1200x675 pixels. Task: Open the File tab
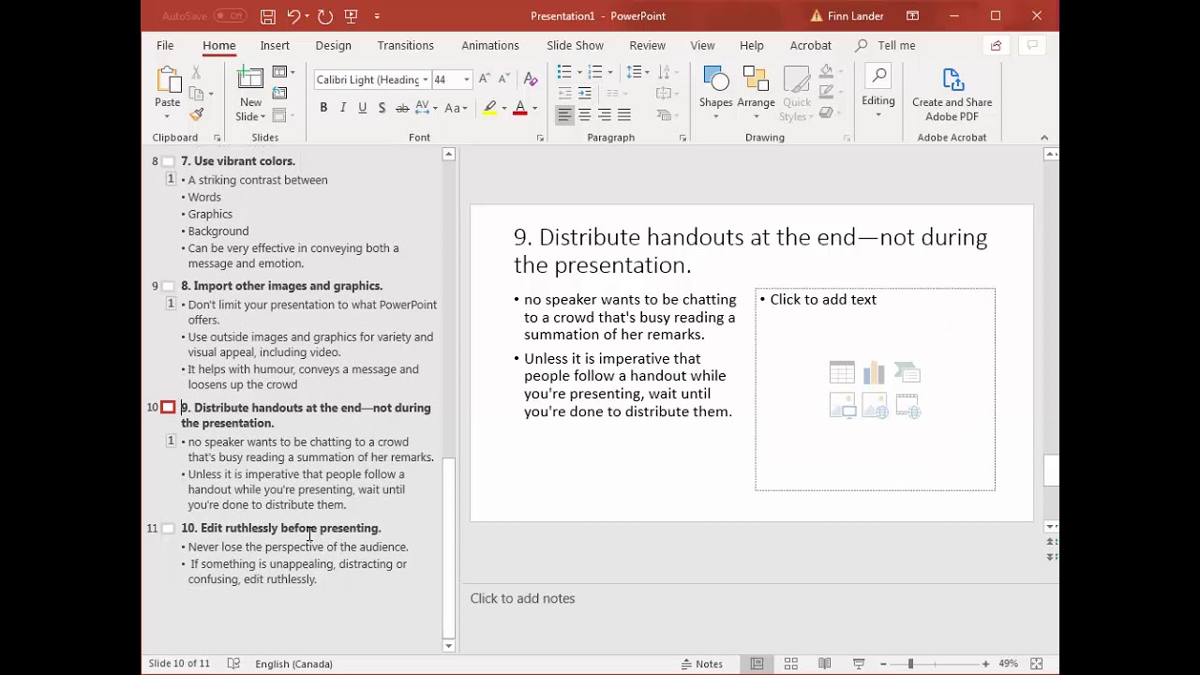[165, 45]
